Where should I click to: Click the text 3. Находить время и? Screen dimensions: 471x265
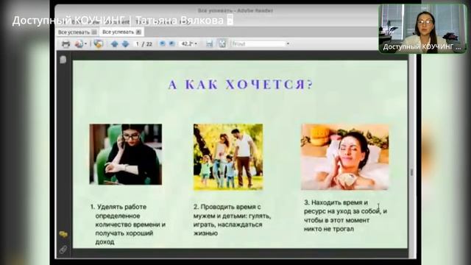(x=336, y=202)
